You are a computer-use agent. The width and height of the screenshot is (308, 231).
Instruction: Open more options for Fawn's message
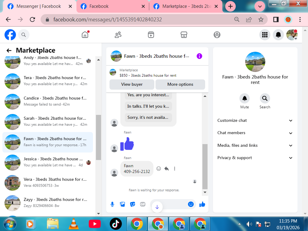pos(174,168)
